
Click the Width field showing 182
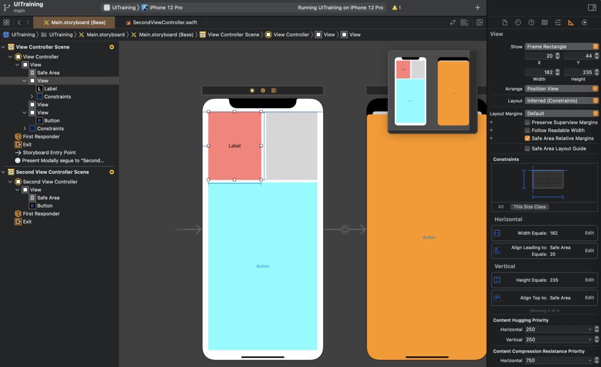[539, 72]
